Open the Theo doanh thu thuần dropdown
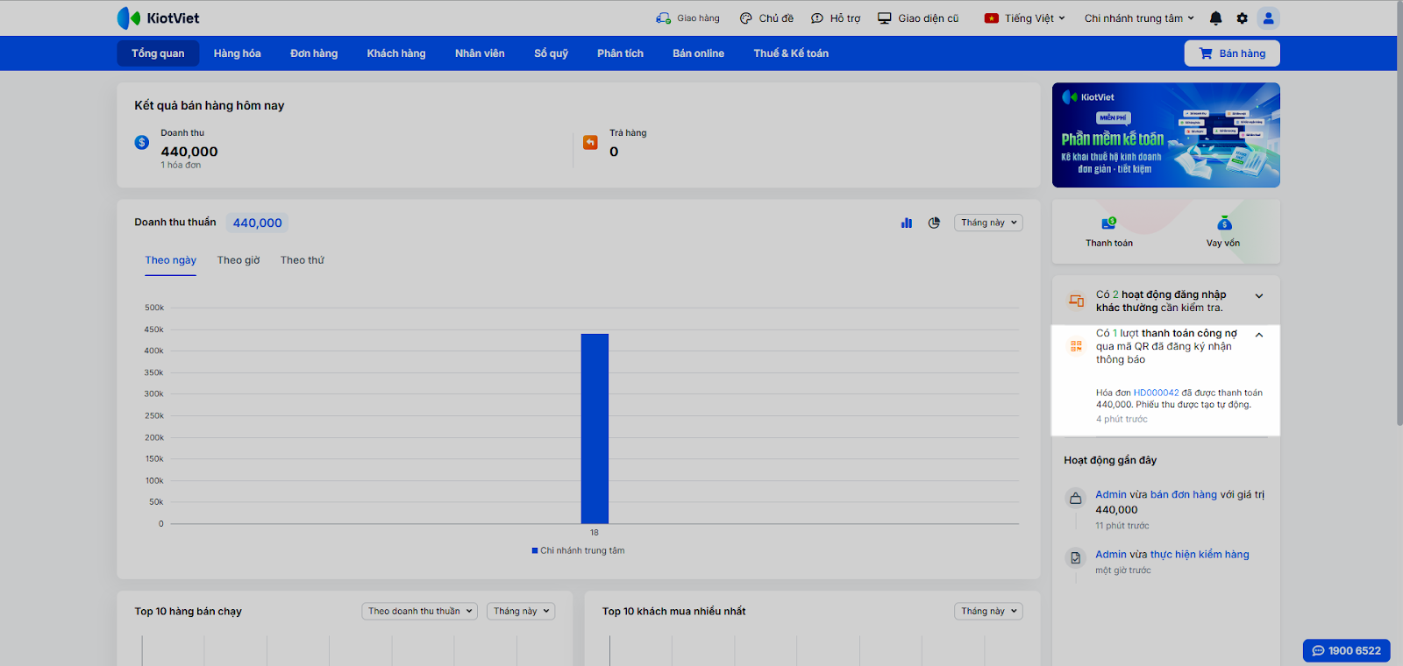This screenshot has height=666, width=1403. click(x=420, y=612)
